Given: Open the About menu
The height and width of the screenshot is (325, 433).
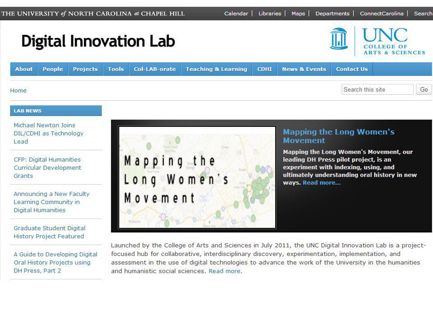Looking at the screenshot, I should pyautogui.click(x=24, y=69).
